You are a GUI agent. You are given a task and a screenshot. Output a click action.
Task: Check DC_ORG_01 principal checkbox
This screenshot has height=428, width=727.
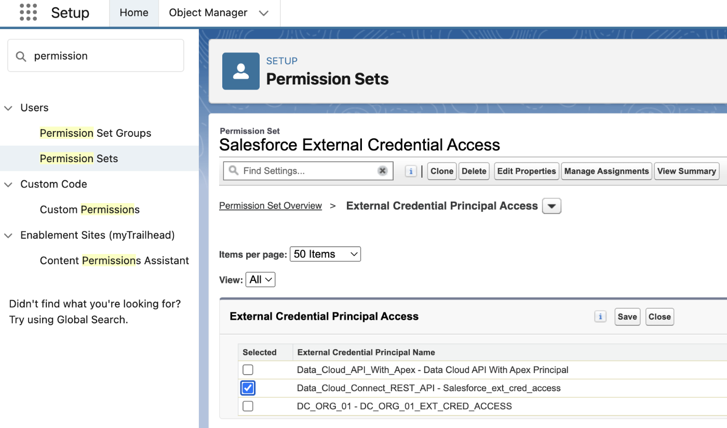pos(248,406)
